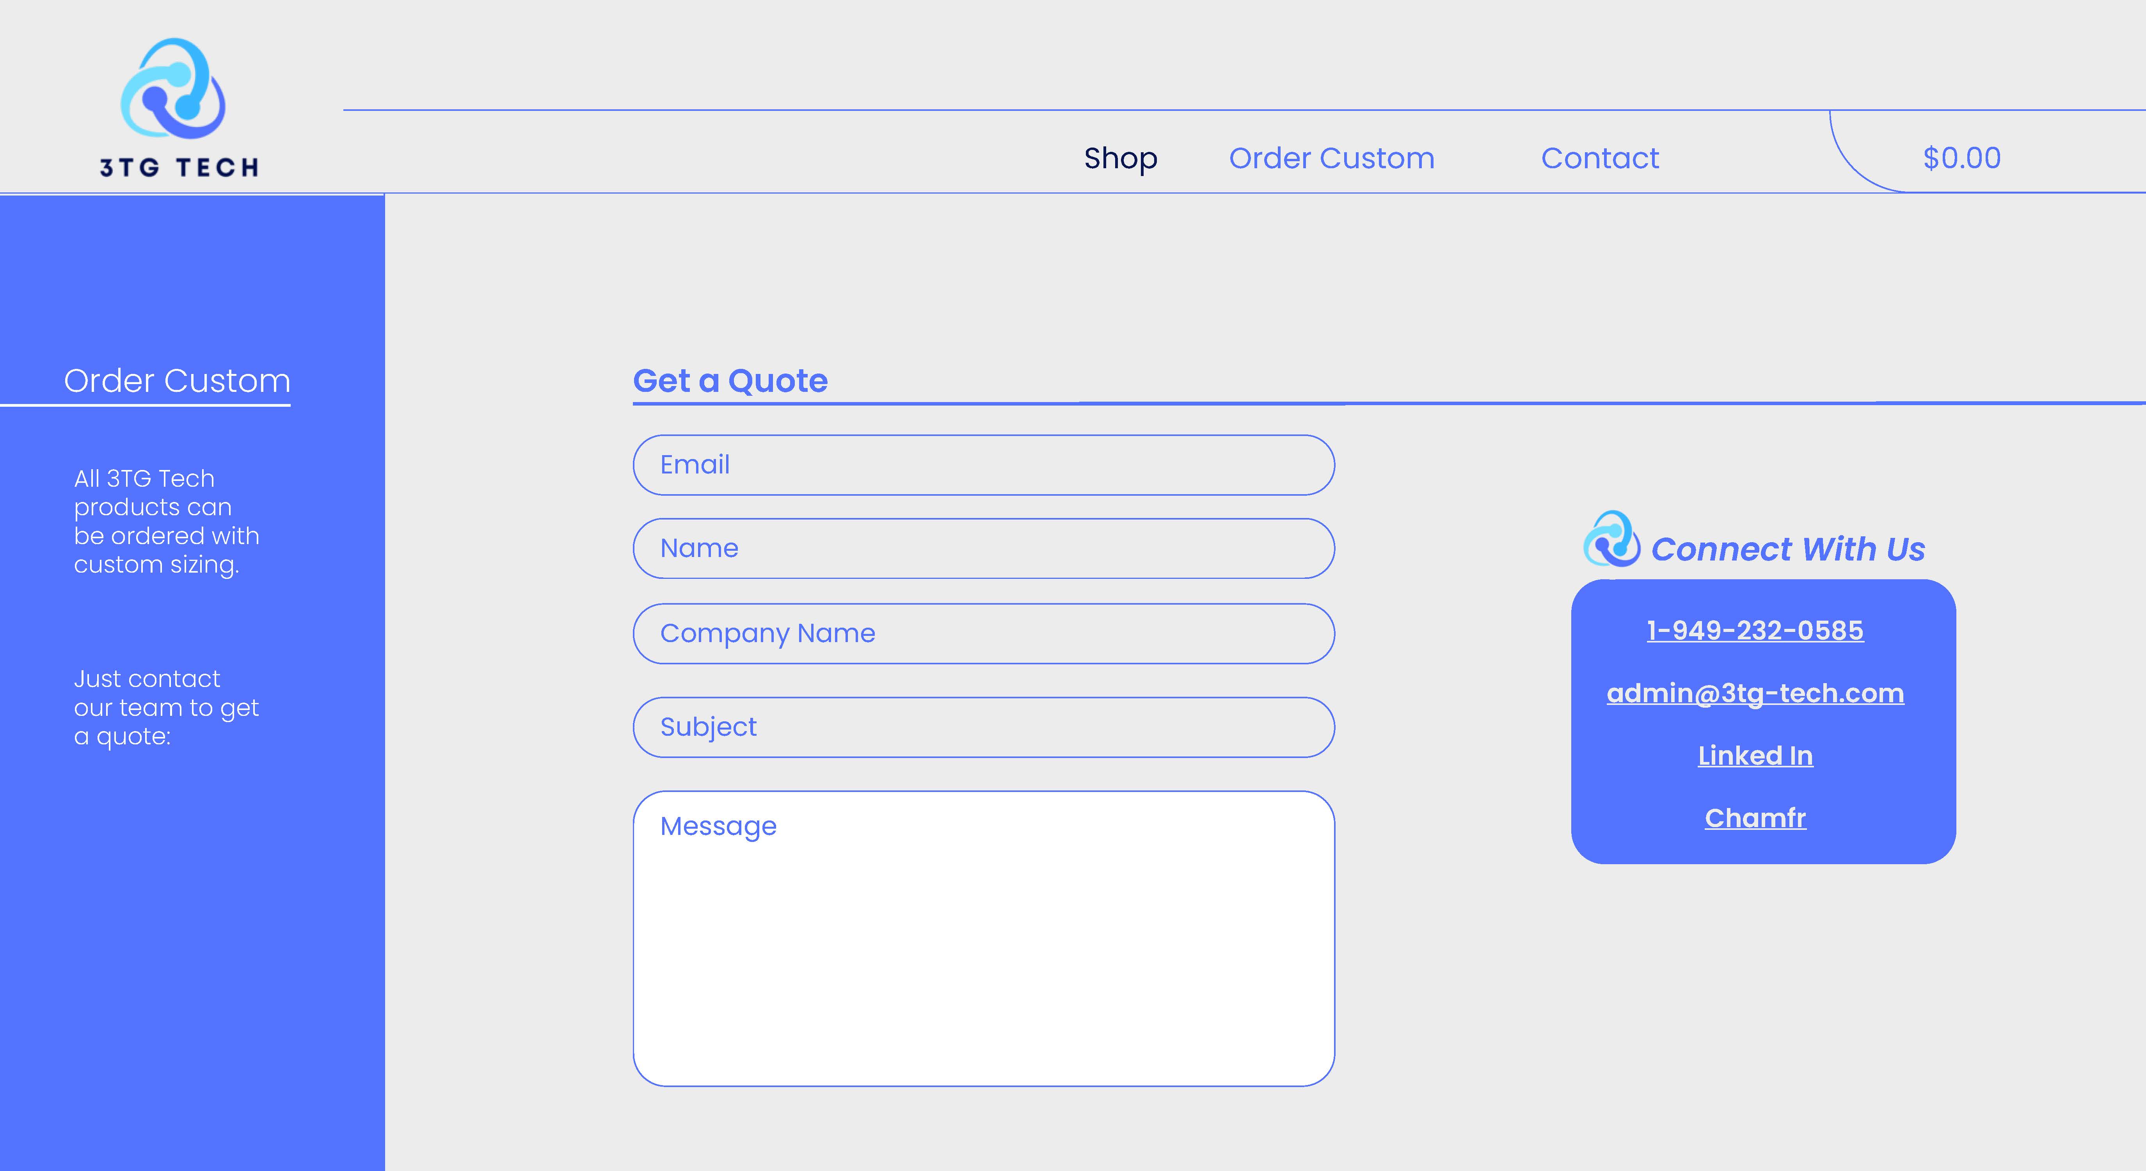Click the Connect With Us heading text
Image resolution: width=2146 pixels, height=1171 pixels.
pyautogui.click(x=1788, y=549)
